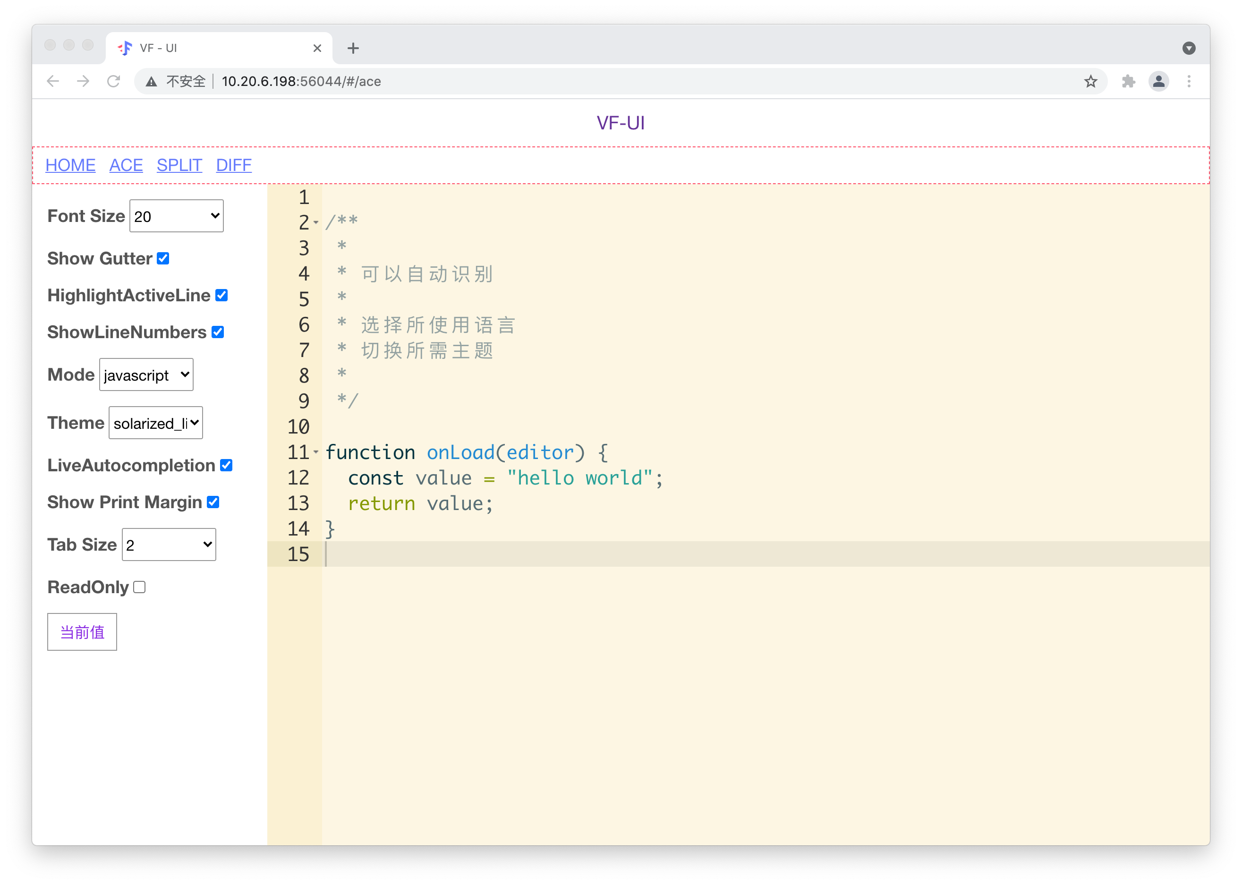This screenshot has height=885, width=1242.
Task: Bookmark this page with the star icon
Action: [1090, 81]
